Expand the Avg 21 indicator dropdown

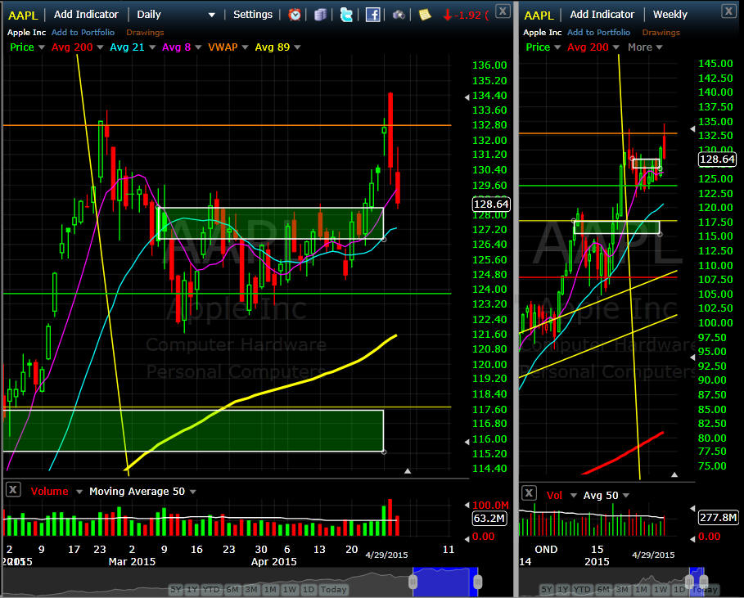[x=152, y=47]
